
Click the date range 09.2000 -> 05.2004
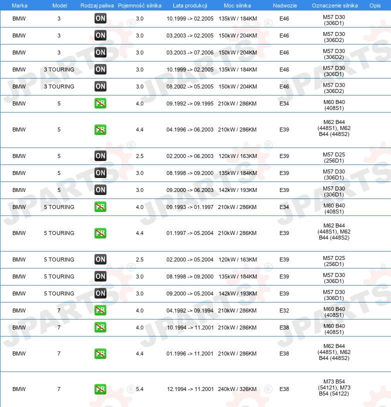190,293
